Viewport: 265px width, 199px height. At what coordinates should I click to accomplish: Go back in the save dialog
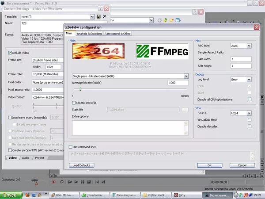tap(159, 20)
